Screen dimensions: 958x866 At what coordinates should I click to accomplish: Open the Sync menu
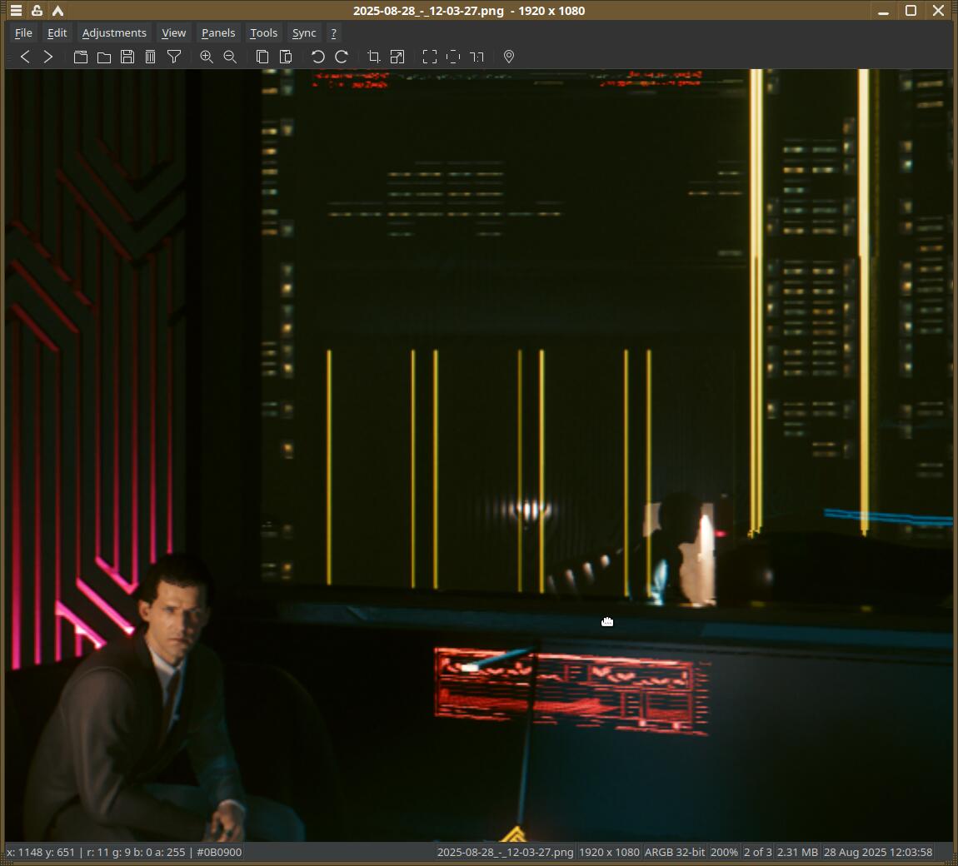pos(304,33)
